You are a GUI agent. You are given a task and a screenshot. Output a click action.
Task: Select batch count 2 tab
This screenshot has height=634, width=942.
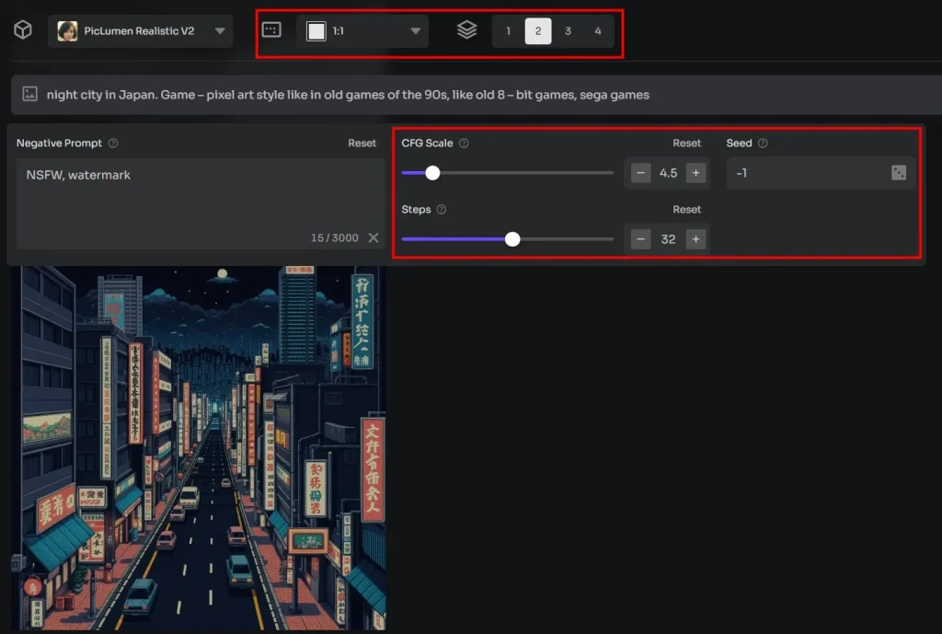point(538,29)
